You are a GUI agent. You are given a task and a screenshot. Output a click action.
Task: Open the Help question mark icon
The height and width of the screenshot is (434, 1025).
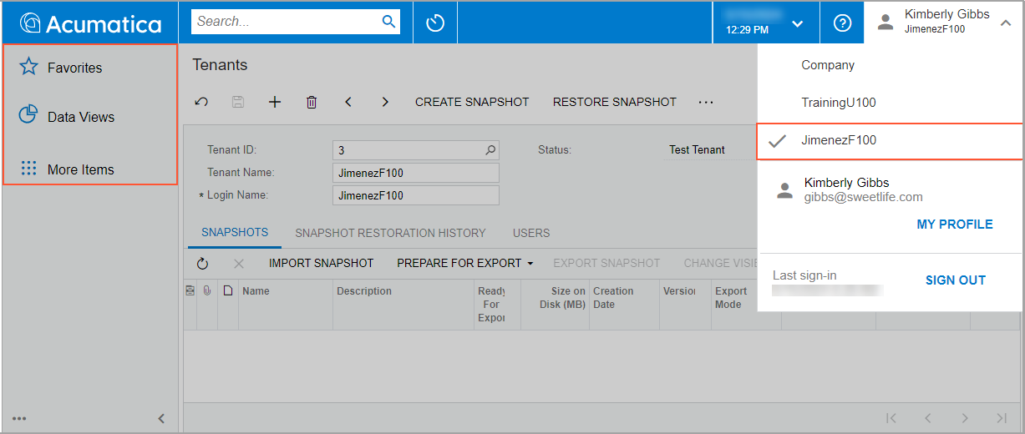[842, 23]
